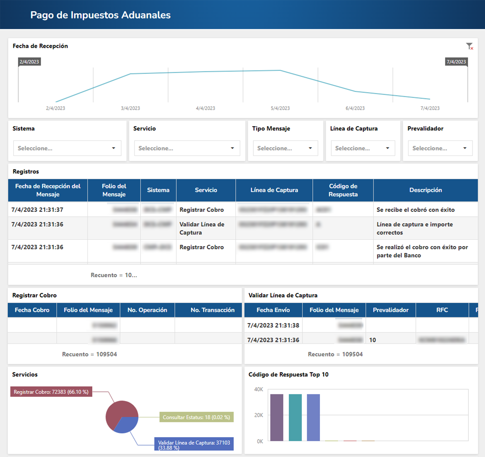This screenshot has height=457, width=485.
Task: Click the RFC column header
Action: (442, 310)
